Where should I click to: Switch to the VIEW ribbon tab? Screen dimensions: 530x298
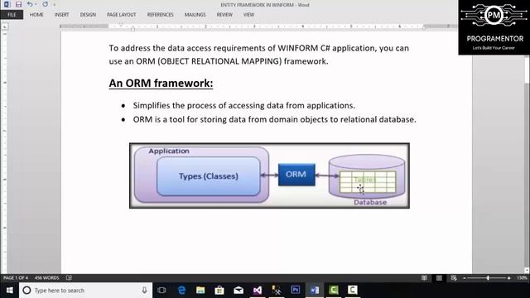tap(248, 15)
